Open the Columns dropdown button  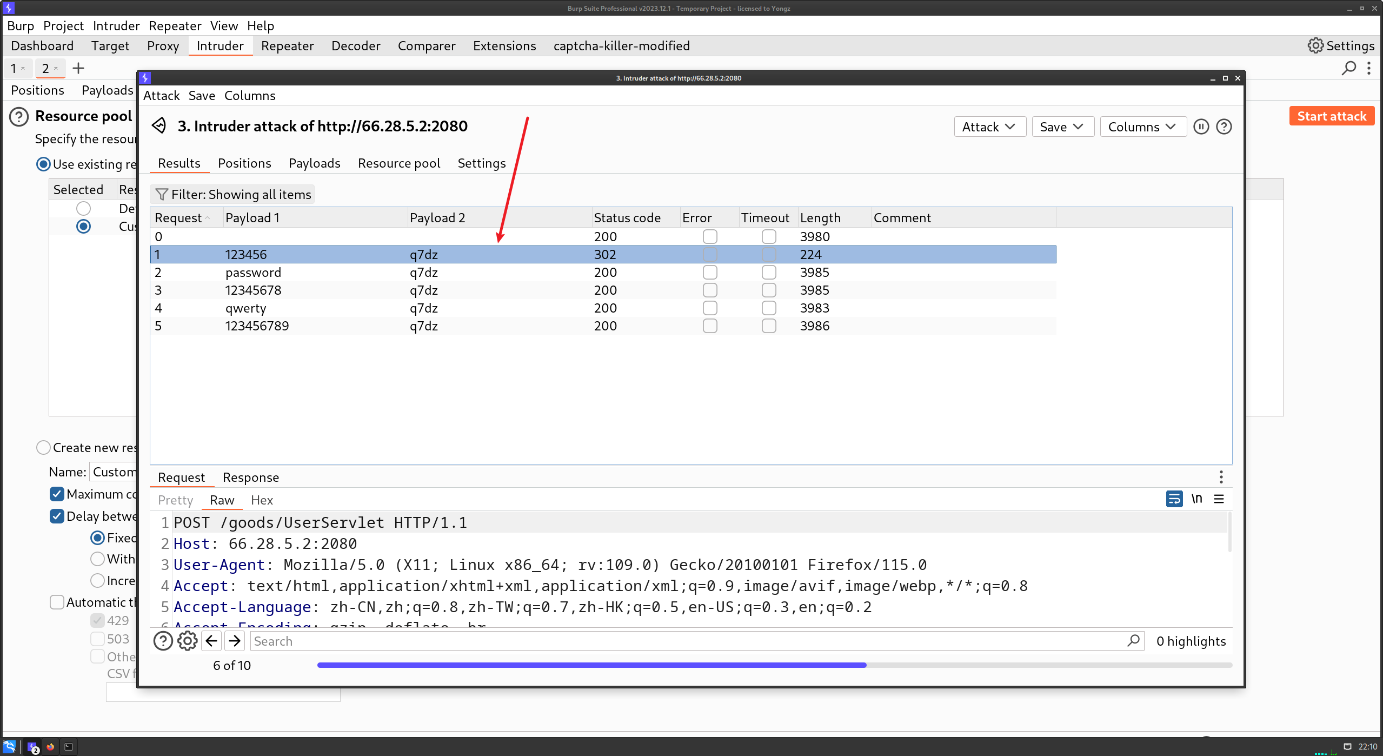pos(1143,127)
